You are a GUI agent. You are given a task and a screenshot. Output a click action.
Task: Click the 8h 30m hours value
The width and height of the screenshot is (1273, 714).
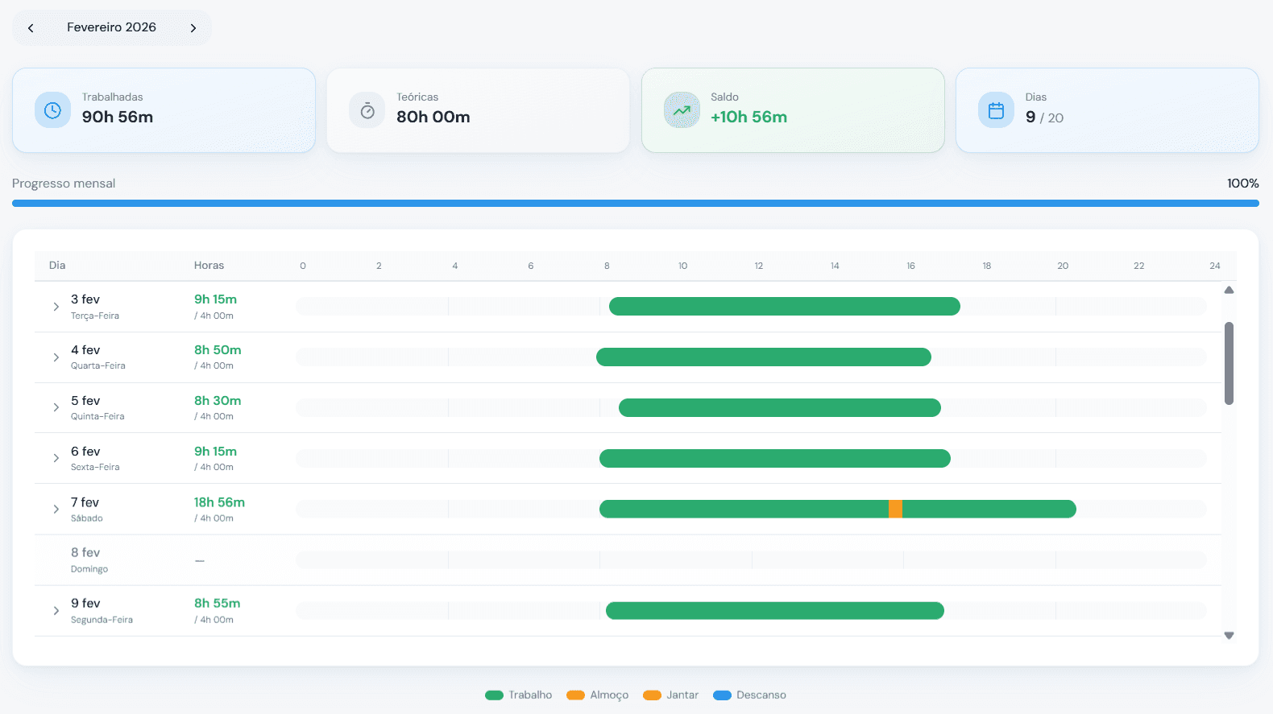(218, 401)
